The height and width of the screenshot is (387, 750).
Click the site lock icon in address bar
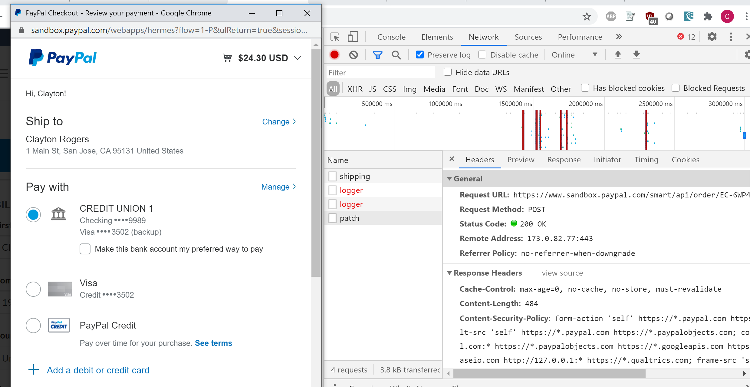pyautogui.click(x=21, y=30)
